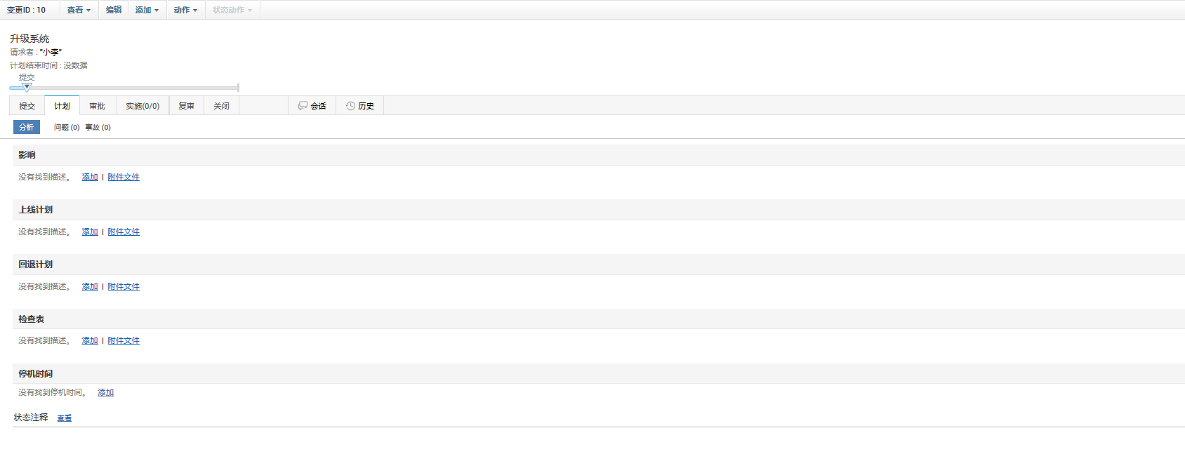Screen dimensions: 1185x461
Task: Select the 复审 tab
Action: [x=186, y=106]
